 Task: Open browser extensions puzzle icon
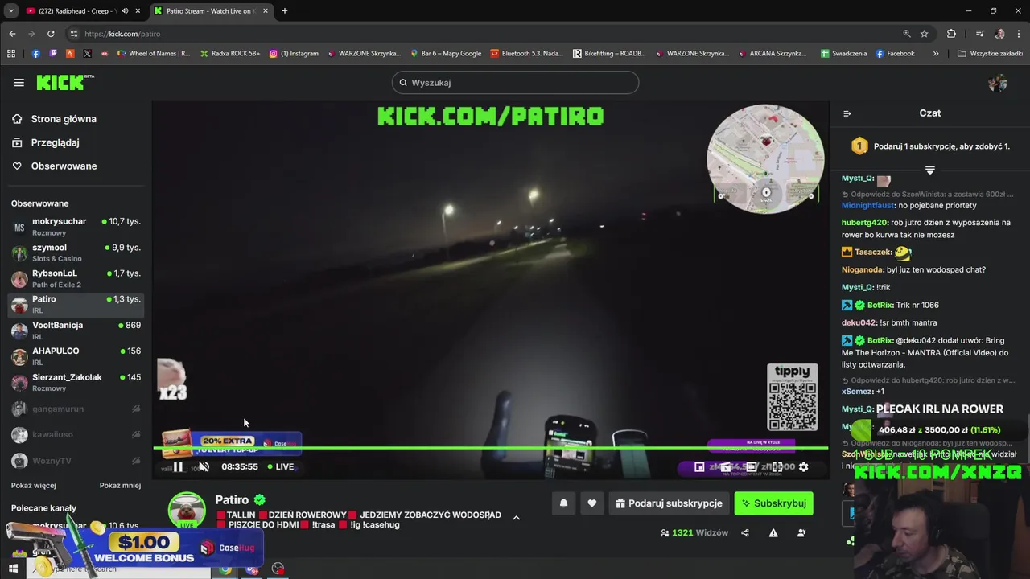(x=951, y=34)
